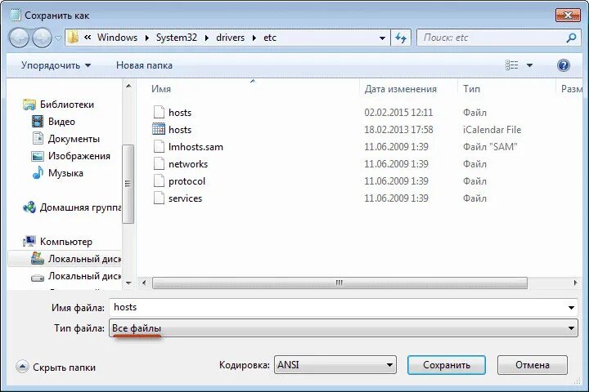Open Изображения library in sidebar
This screenshot has height=392, width=589.
point(79,156)
